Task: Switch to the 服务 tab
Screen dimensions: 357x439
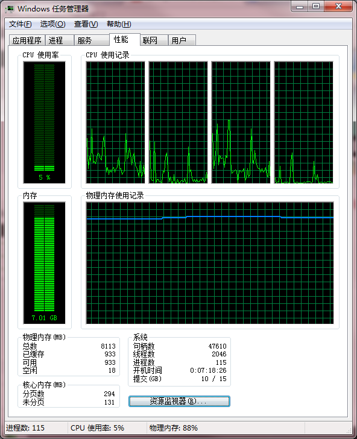Action: coord(92,40)
